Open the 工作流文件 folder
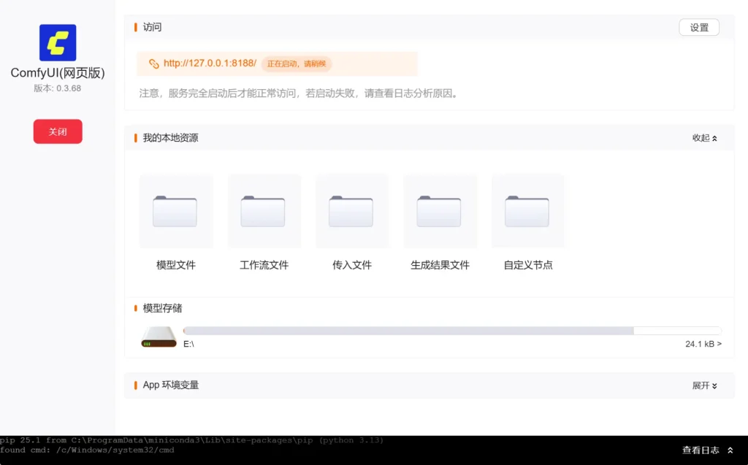The image size is (748, 465). coord(264,211)
